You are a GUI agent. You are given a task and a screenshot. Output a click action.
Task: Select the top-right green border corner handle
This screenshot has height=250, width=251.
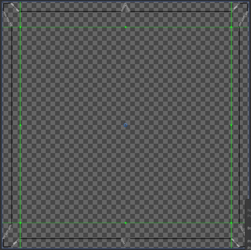click(231, 27)
